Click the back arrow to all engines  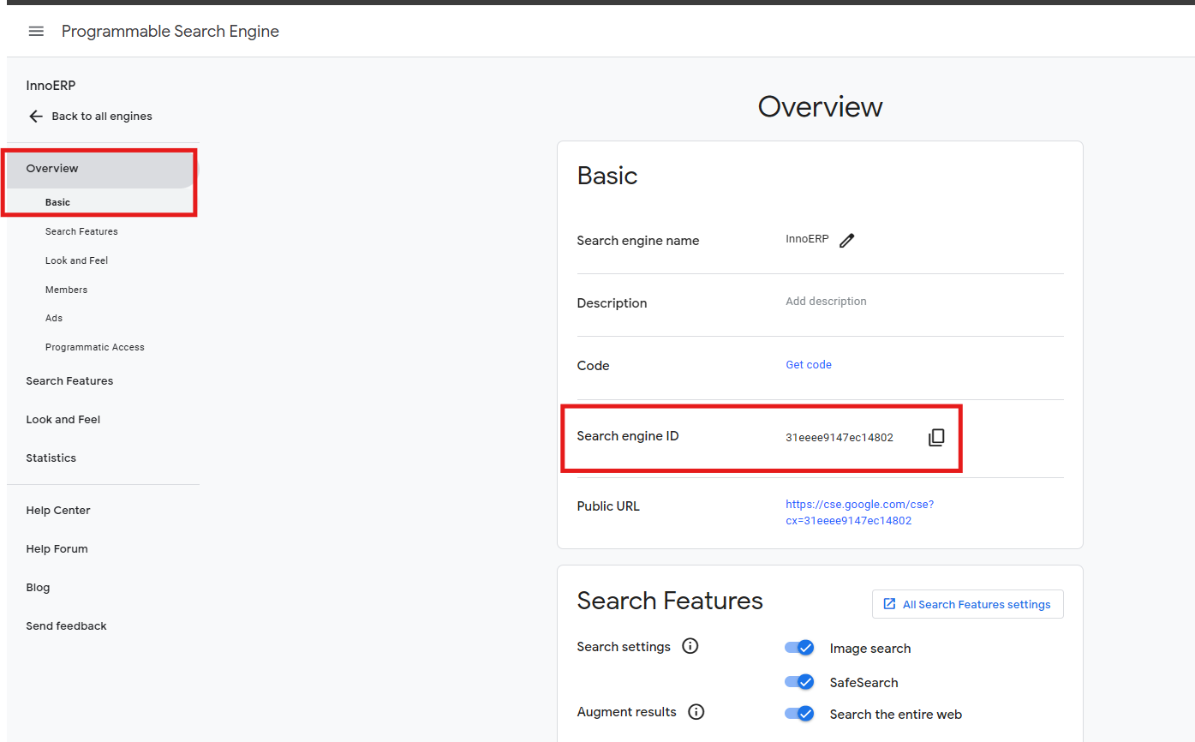click(36, 117)
